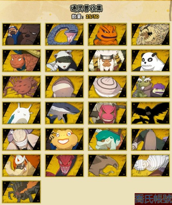Choose the bandaged mummy figure card
This screenshot has height=205, width=172.
click(x=150, y=166)
